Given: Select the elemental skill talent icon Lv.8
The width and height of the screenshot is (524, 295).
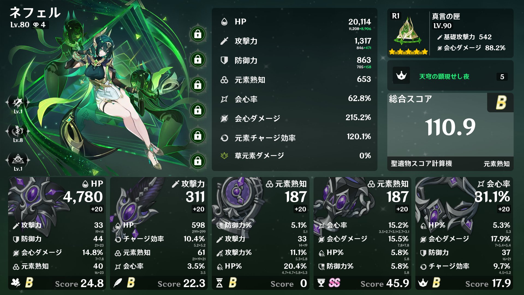Looking at the screenshot, I should (x=18, y=131).
